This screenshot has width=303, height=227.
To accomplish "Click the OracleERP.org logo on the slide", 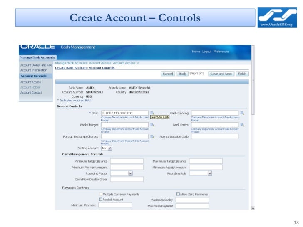I will click(x=277, y=17).
